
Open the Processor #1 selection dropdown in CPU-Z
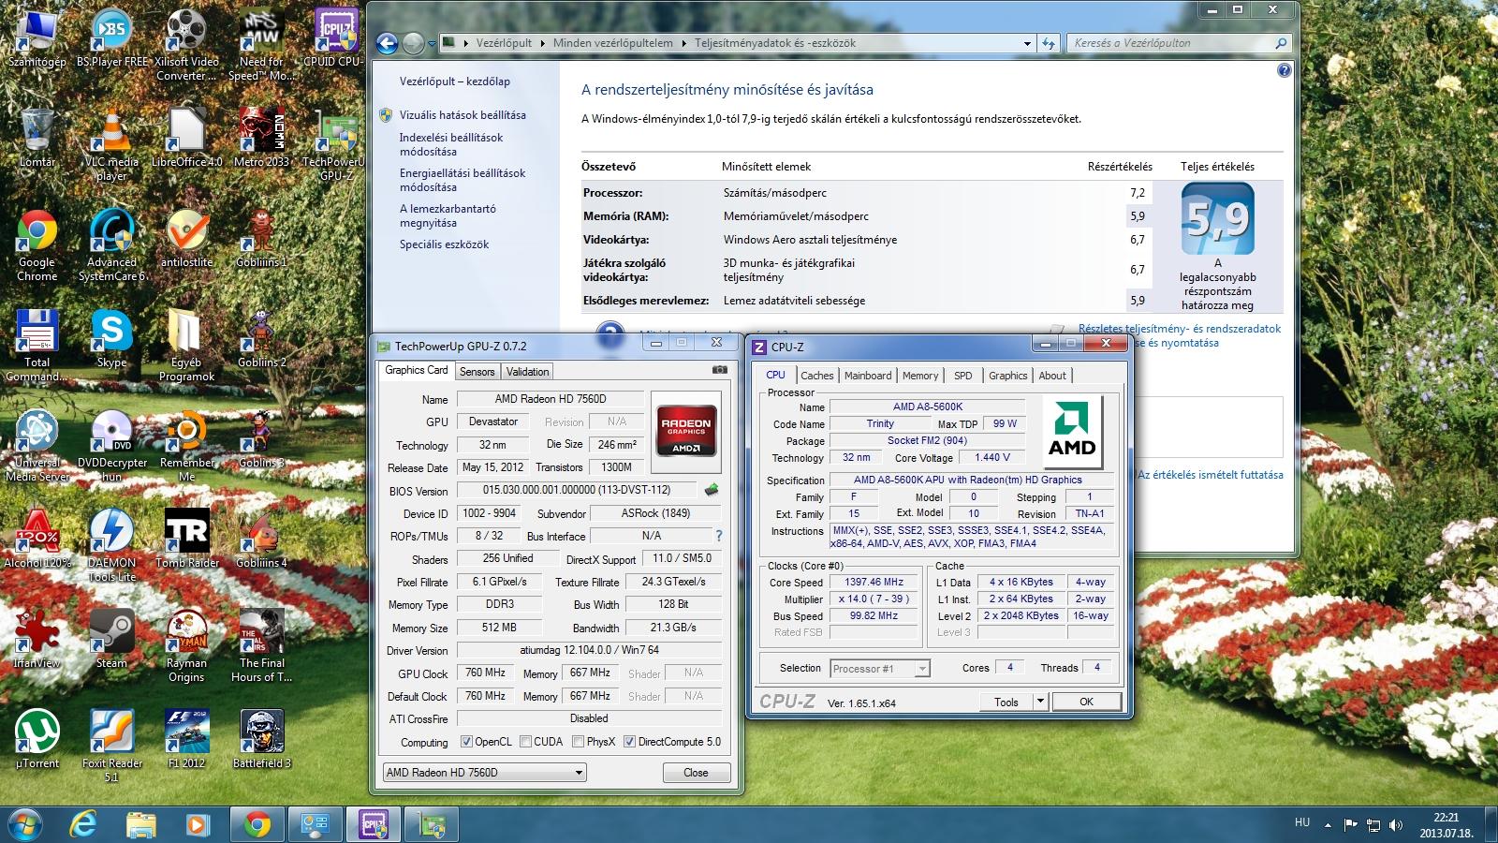point(921,669)
